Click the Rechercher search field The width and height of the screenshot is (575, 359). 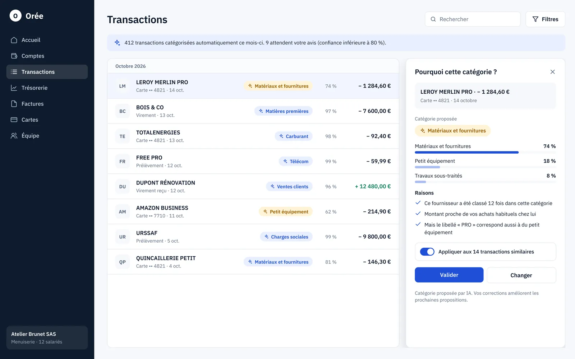pyautogui.click(x=473, y=19)
